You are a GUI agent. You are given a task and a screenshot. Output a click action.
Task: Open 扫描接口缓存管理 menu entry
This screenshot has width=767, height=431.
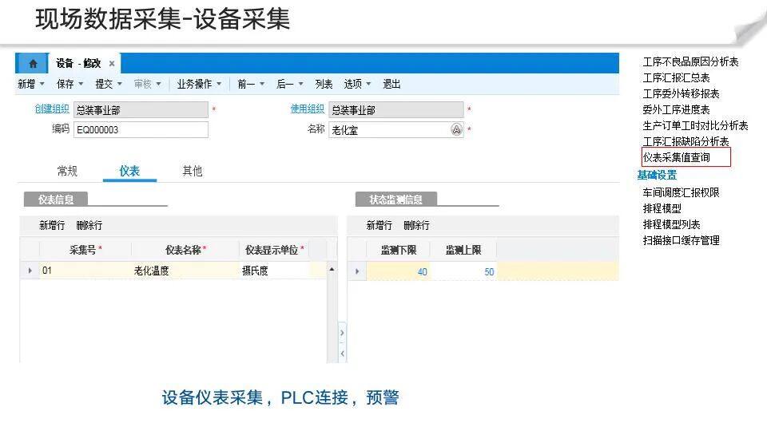pos(681,240)
